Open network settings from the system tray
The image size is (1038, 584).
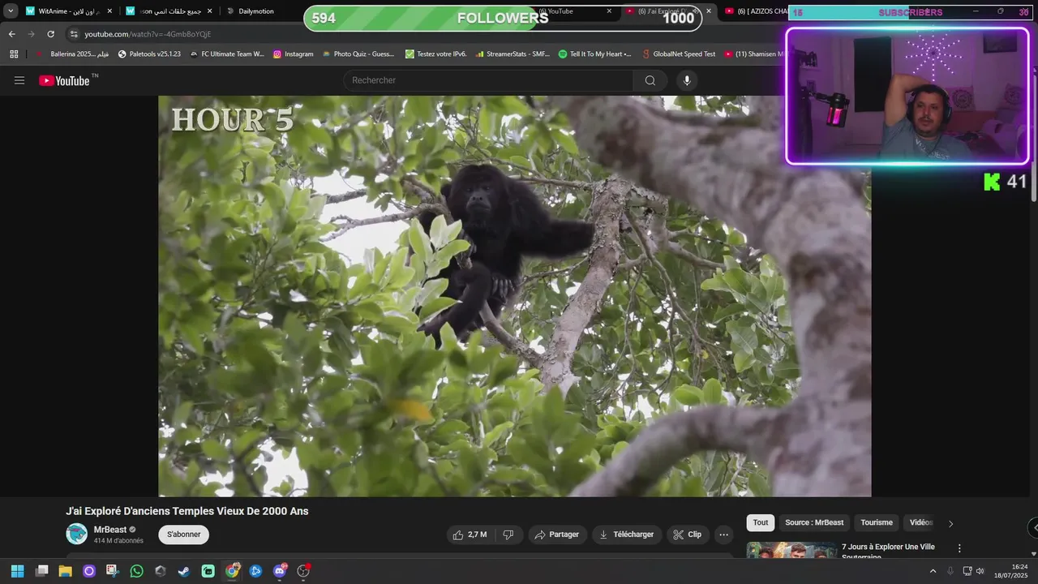coord(967,571)
